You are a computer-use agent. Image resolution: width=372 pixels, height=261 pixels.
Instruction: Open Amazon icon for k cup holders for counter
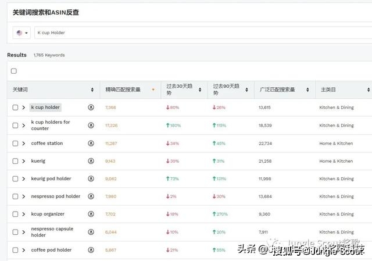coord(91,126)
